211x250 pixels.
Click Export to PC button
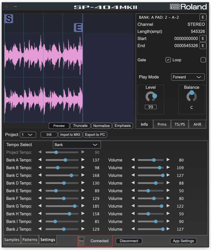(x=95, y=135)
